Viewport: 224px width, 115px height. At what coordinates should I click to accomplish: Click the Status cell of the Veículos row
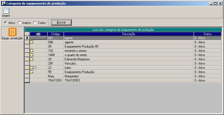(x=208, y=63)
